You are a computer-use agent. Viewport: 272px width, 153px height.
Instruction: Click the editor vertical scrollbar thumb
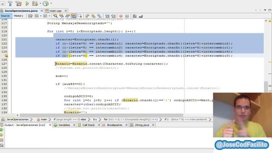[266, 87]
